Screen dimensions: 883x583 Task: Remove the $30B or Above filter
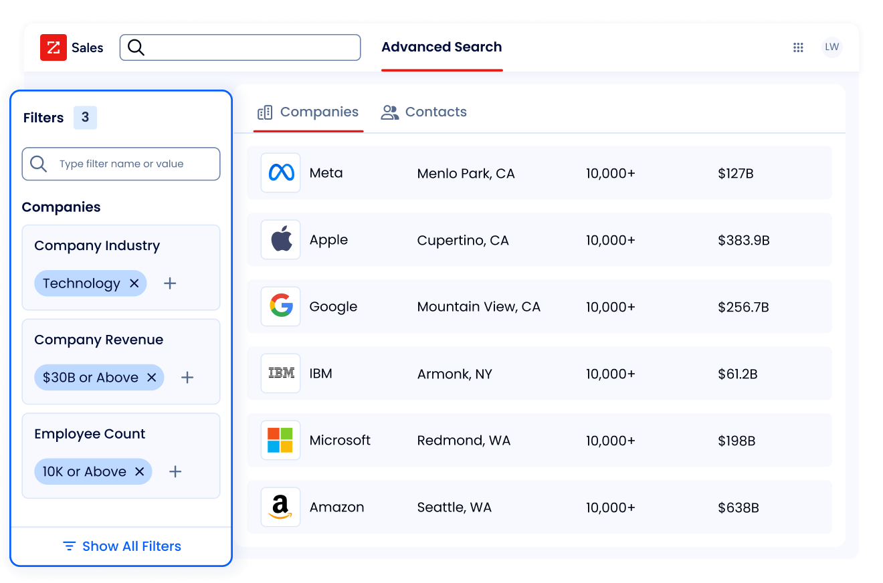[x=151, y=378]
